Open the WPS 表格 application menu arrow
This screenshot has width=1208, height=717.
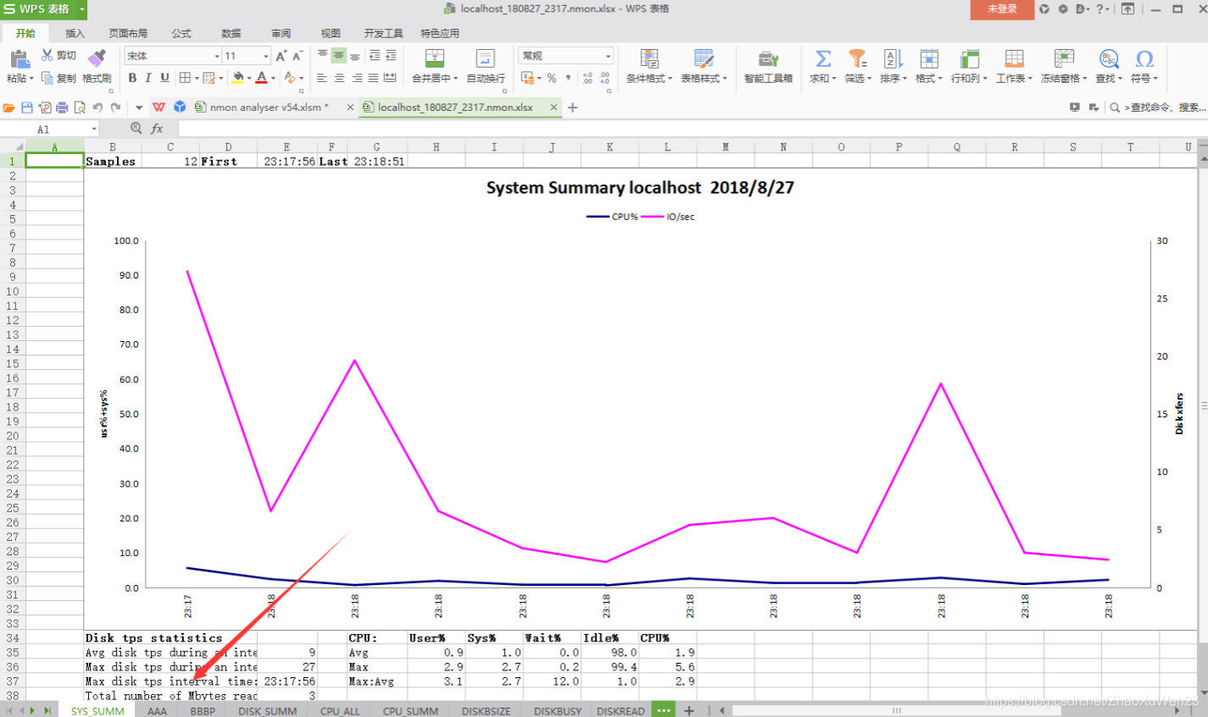click(81, 9)
